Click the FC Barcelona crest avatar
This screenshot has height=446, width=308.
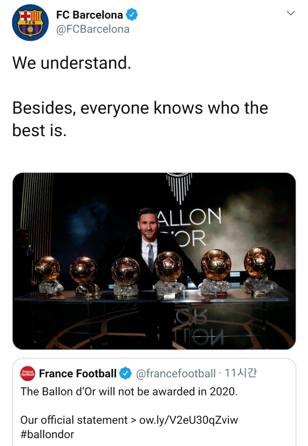tap(30, 23)
